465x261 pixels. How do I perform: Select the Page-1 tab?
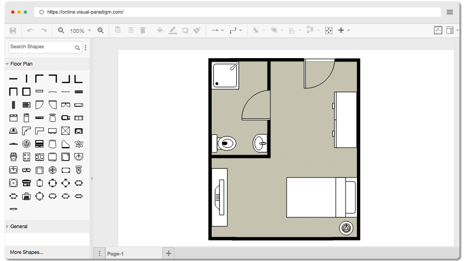click(115, 253)
